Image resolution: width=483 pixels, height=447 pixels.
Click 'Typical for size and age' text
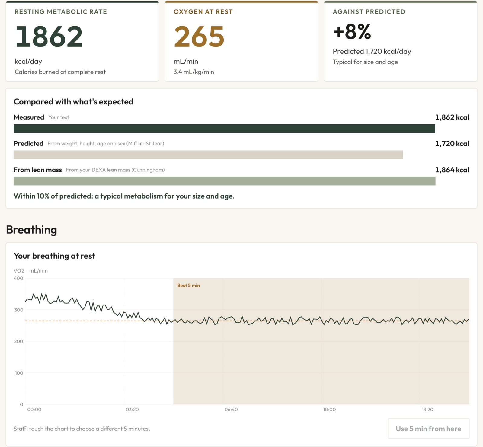pos(365,62)
